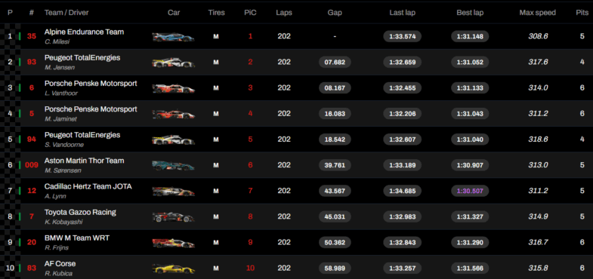Click L. Vanthoor's Porsche car image
Screen dimensions: 593x279
point(173,88)
